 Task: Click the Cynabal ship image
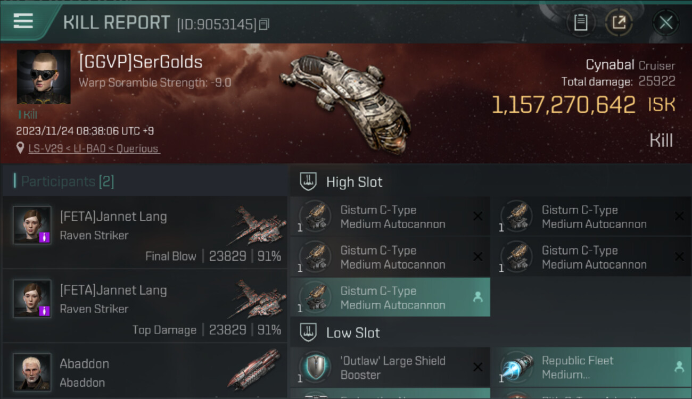(346, 98)
